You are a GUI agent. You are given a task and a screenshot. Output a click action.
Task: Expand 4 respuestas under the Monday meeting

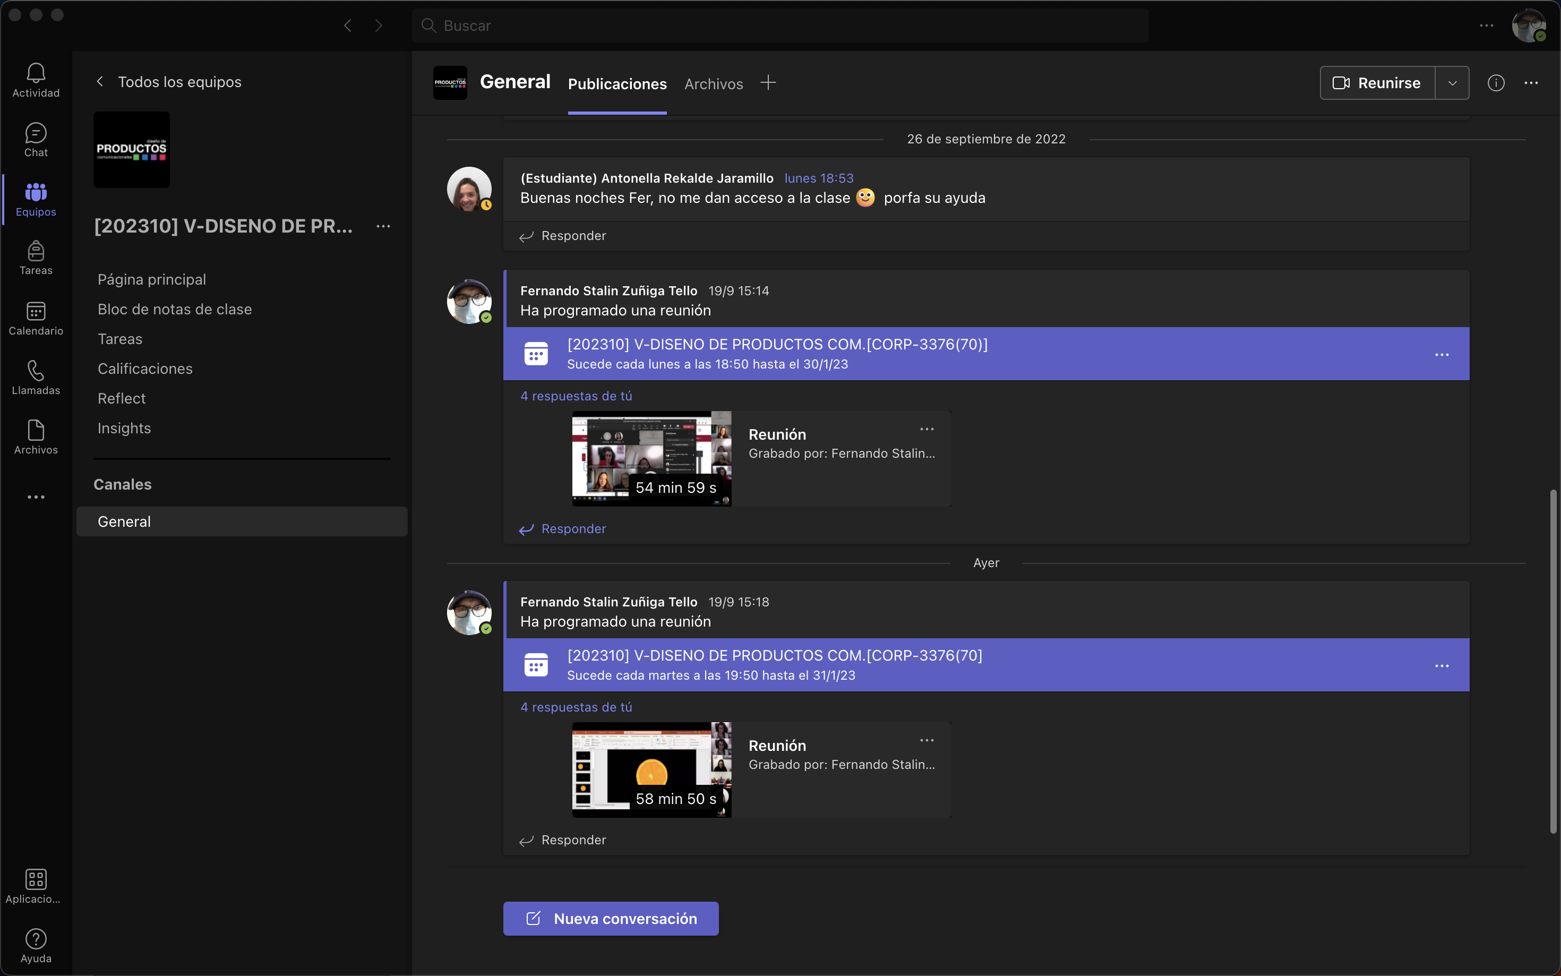pos(576,396)
